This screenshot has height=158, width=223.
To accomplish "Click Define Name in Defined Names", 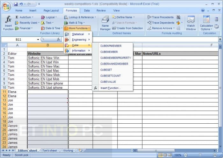I will [123, 17].
